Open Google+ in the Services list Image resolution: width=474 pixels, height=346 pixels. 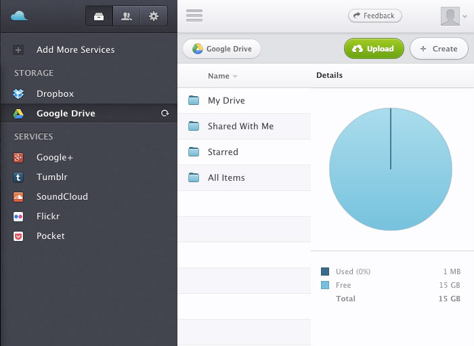pos(54,158)
